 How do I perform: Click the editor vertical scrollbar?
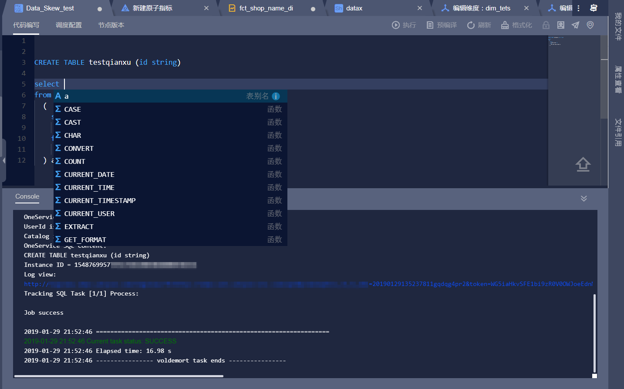pos(604,77)
